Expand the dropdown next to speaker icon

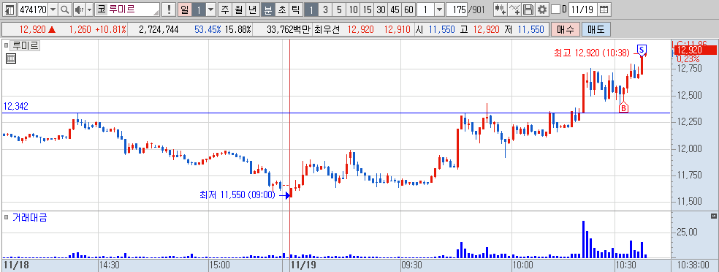89,10
